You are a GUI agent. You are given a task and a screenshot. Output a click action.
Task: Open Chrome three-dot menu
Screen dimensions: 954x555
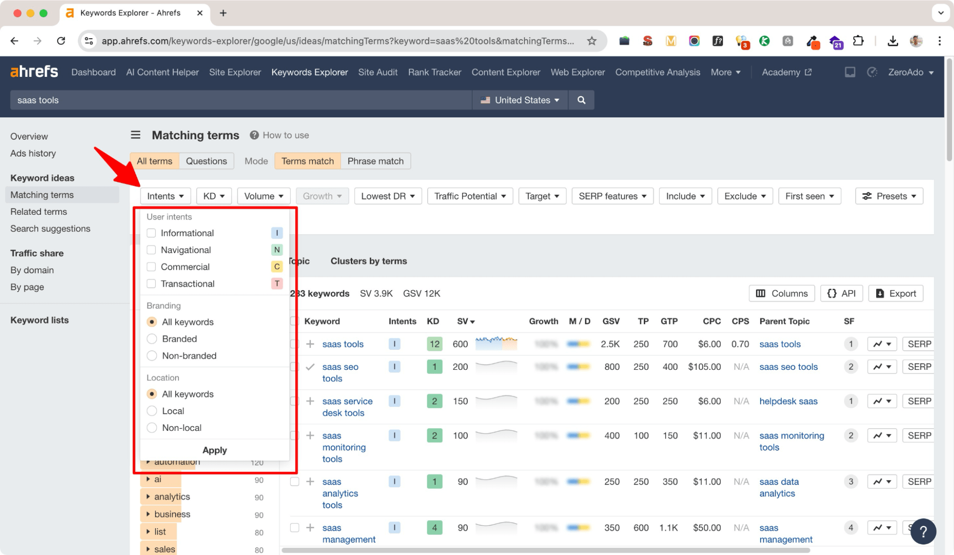tap(940, 41)
